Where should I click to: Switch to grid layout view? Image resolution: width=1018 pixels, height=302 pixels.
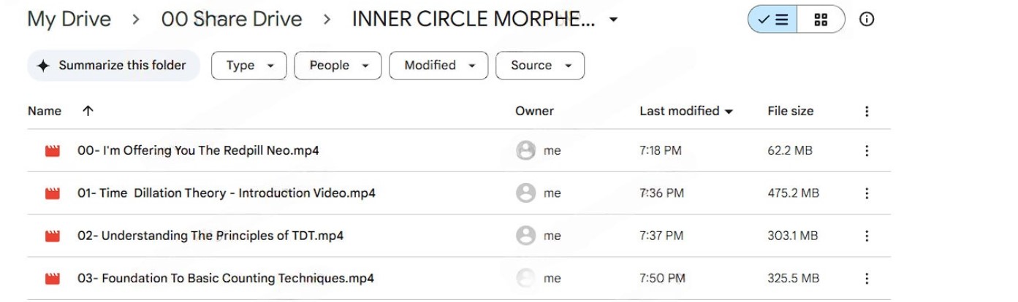821,20
